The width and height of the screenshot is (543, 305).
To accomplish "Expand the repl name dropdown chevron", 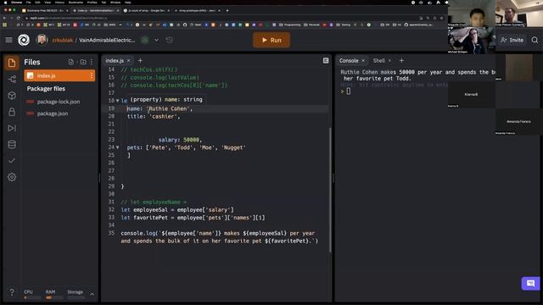I will tap(156, 40).
